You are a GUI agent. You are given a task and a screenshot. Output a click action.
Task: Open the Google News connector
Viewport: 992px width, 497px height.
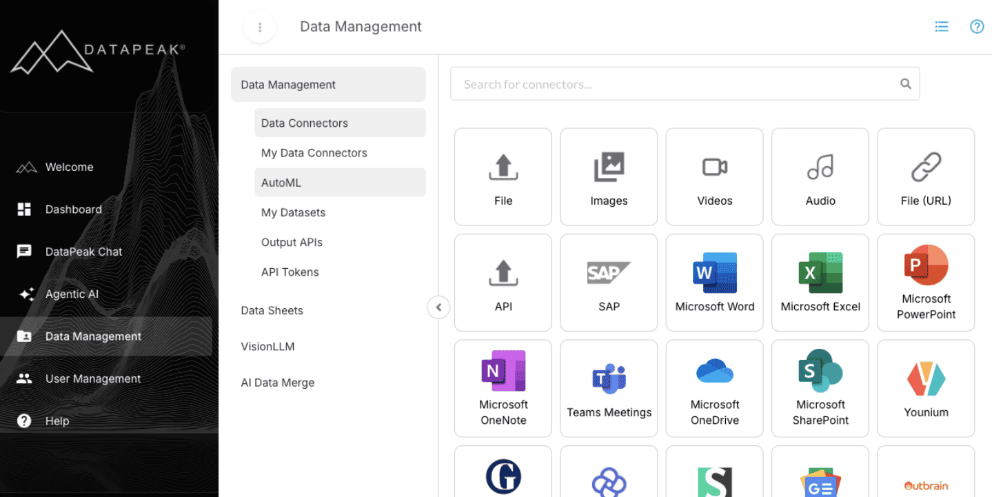(820, 476)
